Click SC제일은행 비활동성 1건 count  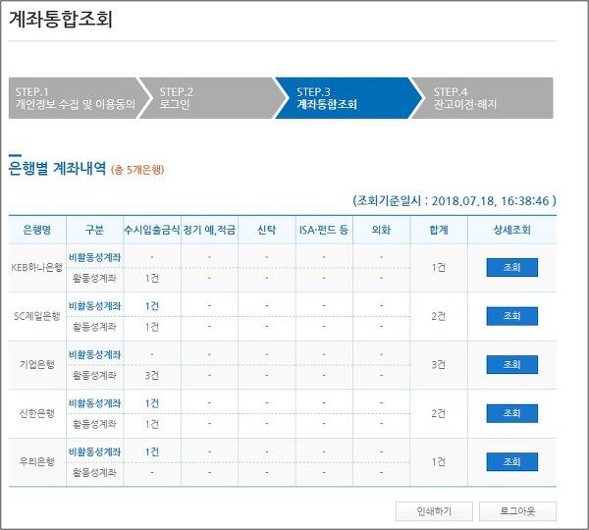click(x=152, y=306)
